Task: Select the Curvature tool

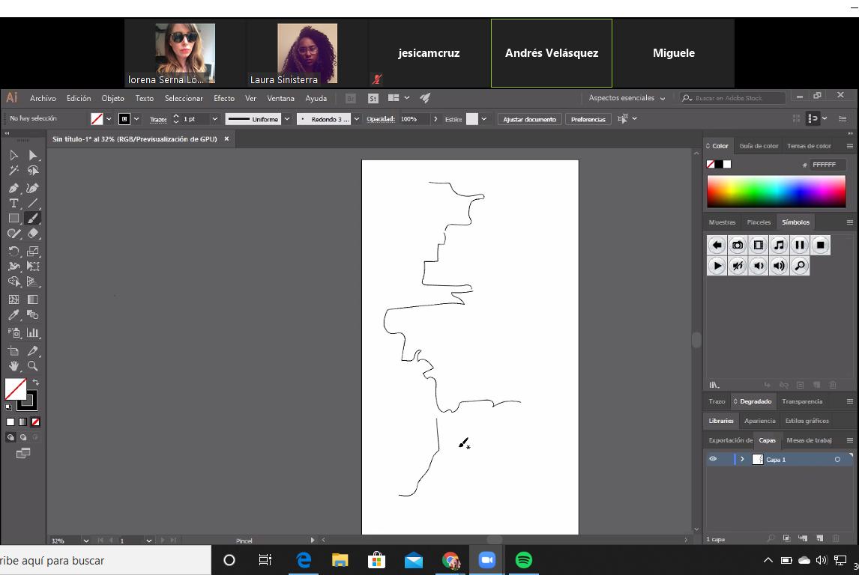Action: (33, 188)
